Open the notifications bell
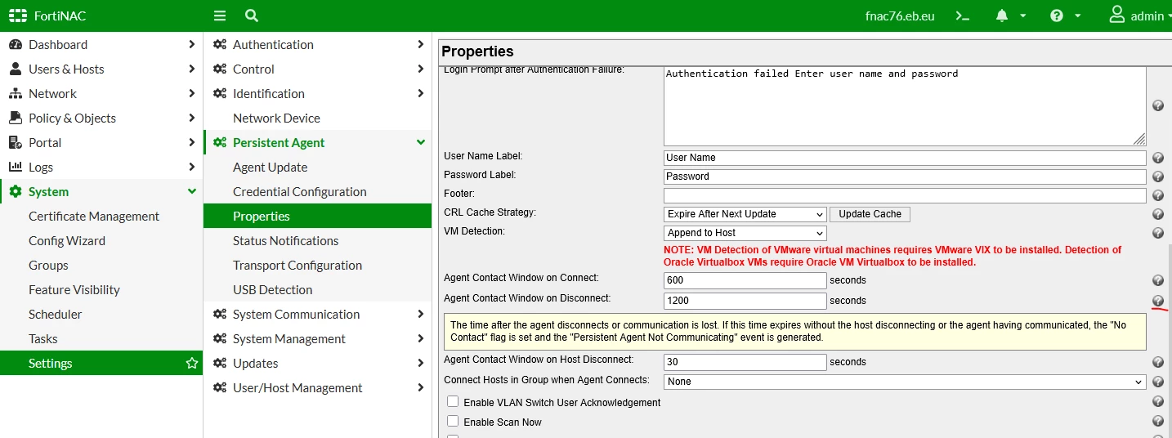The height and width of the screenshot is (438, 1172). coord(1002,16)
